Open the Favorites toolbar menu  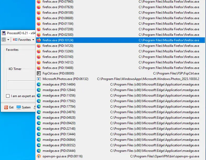(x=23, y=40)
